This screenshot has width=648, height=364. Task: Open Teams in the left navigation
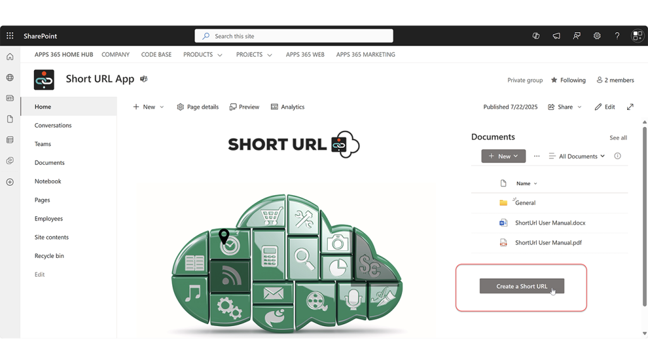(x=42, y=144)
